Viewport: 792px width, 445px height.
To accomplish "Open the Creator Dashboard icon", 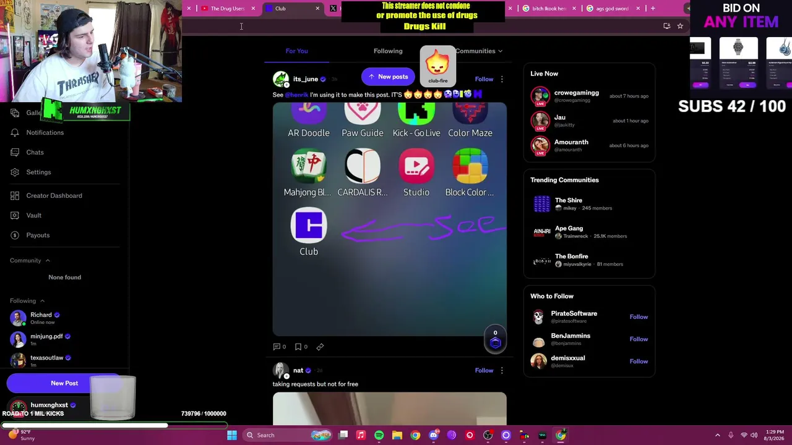I will pyautogui.click(x=15, y=195).
